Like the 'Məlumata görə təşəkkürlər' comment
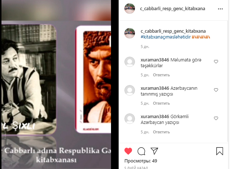Screen dimensions: 230x169 216,61
